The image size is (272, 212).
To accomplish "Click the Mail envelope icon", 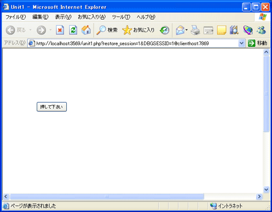I will (180, 30).
